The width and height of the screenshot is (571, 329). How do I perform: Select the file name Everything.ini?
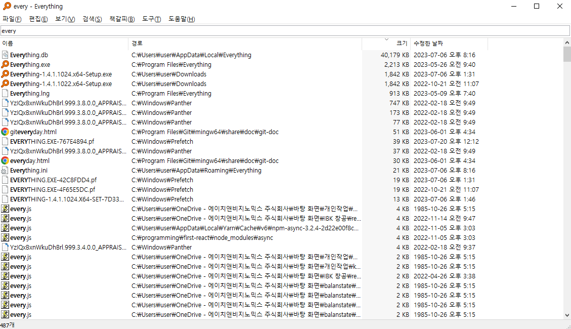point(29,171)
